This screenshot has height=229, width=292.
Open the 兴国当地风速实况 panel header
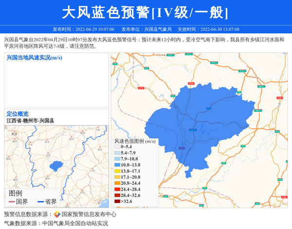[x=34, y=58]
